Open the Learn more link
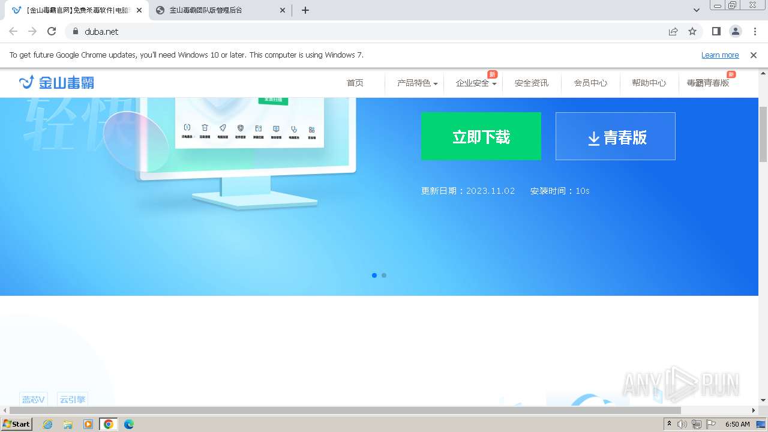The height and width of the screenshot is (432, 768). pyautogui.click(x=720, y=55)
